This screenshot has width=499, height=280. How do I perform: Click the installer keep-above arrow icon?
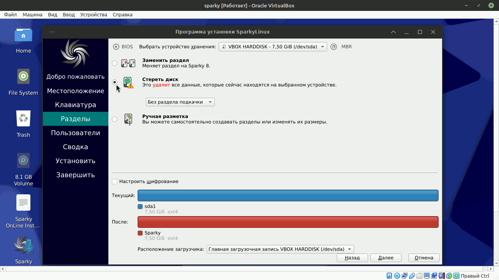393,32
